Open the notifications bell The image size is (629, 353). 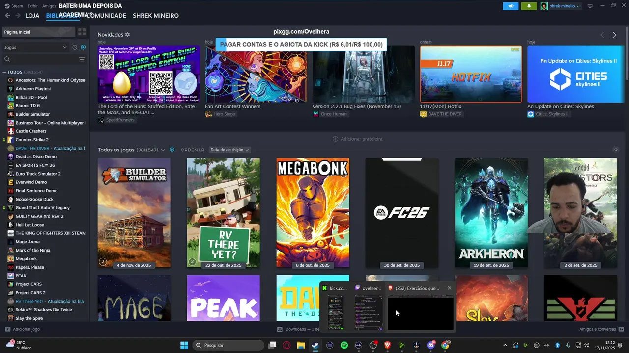tap(529, 6)
